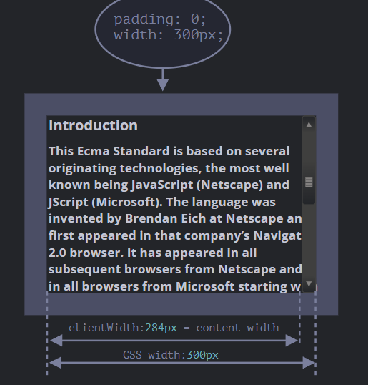
Task: Click the line 'known being JavaScript (Netscape) and'
Action: click(169, 185)
